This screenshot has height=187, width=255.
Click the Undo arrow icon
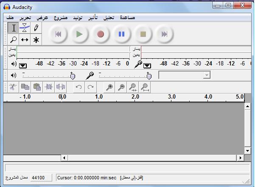pyautogui.click(x=78, y=87)
